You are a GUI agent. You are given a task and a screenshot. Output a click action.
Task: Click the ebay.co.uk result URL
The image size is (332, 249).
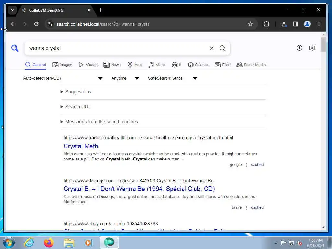tap(111, 224)
